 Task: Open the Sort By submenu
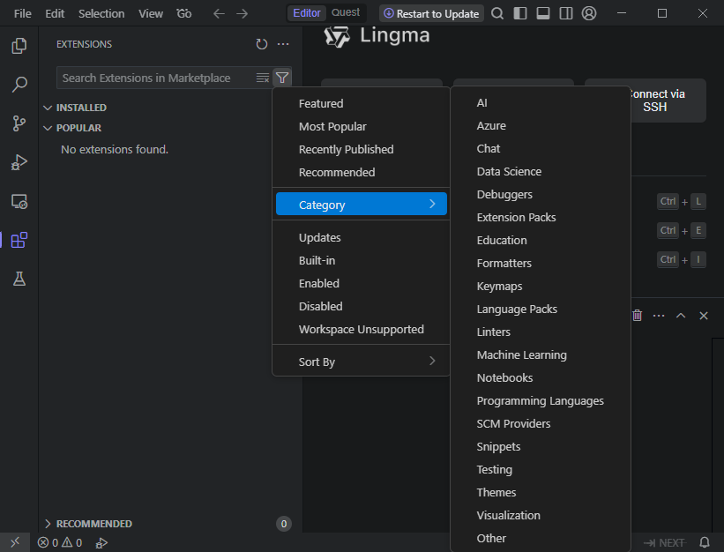[361, 362]
